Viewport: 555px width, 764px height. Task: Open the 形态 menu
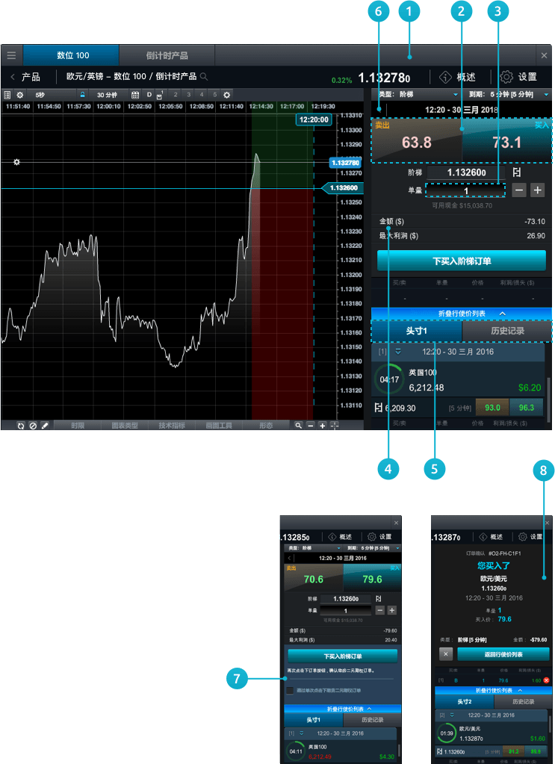[266, 426]
